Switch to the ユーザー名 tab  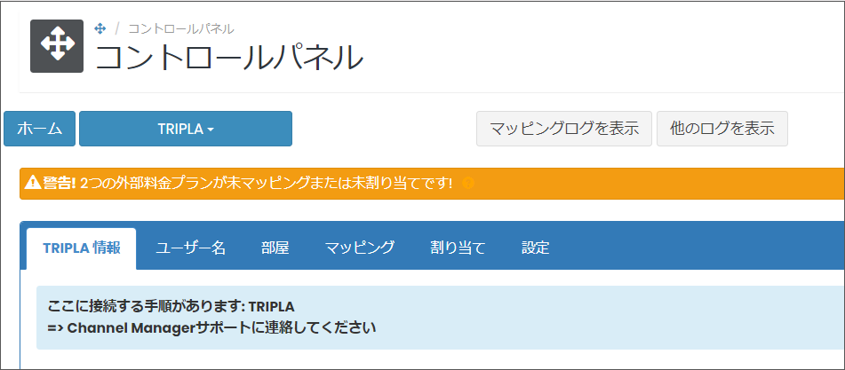pos(191,248)
